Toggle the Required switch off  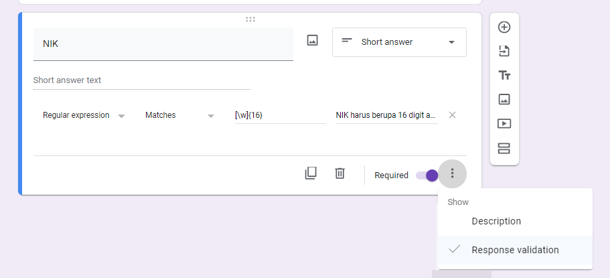pyautogui.click(x=427, y=176)
